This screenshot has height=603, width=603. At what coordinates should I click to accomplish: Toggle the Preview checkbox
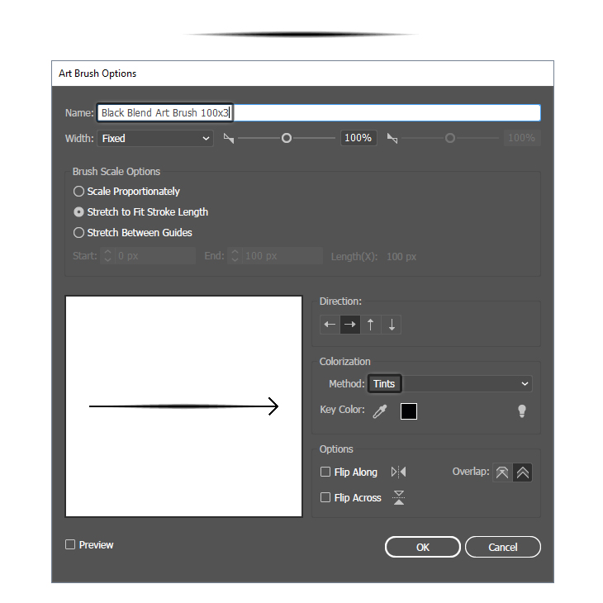(x=70, y=544)
